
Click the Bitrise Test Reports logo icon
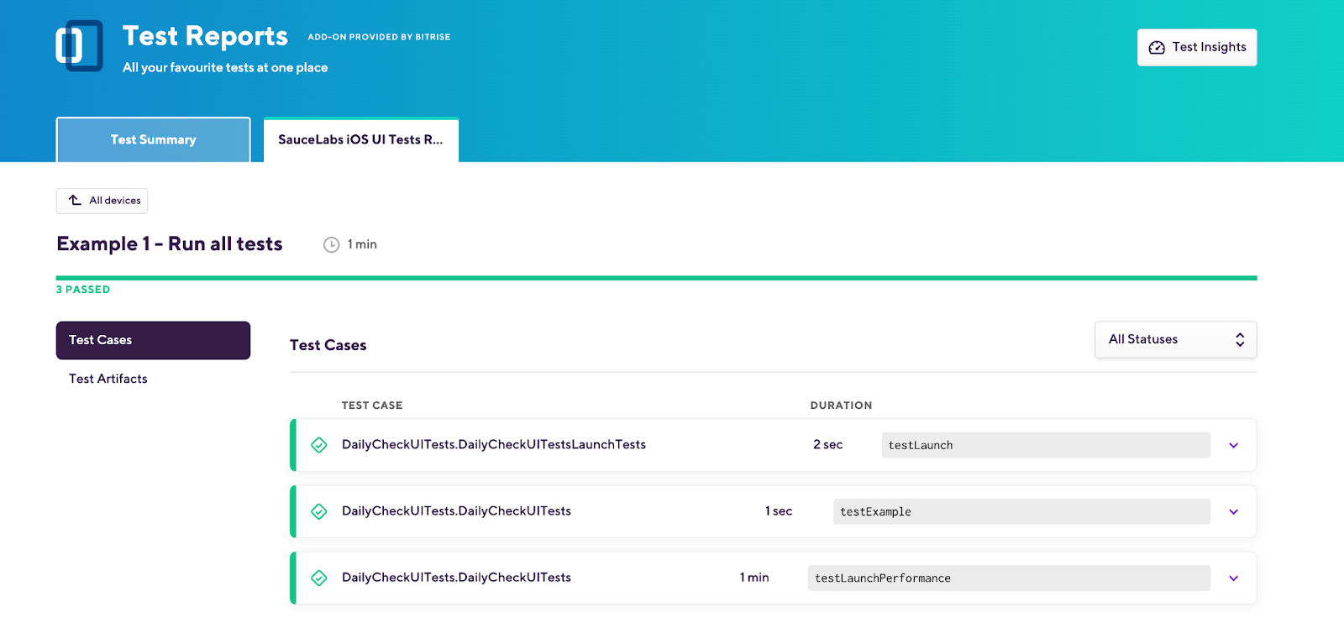[80, 46]
